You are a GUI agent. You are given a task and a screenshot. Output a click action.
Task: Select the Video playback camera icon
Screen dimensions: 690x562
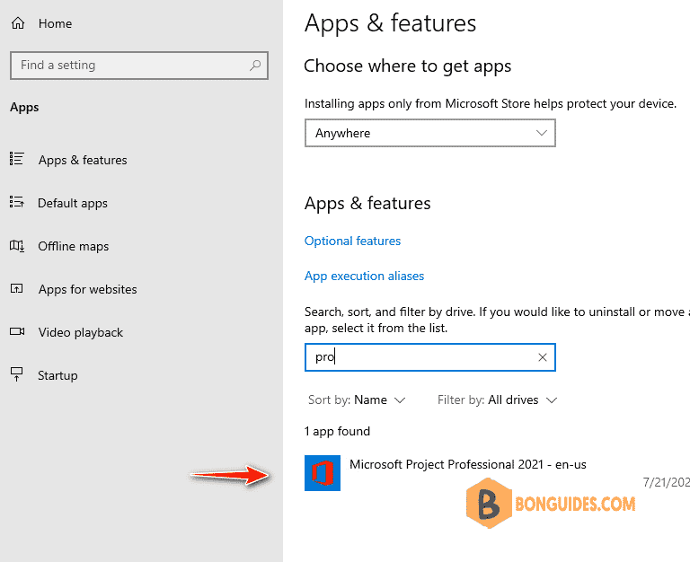pos(17,331)
